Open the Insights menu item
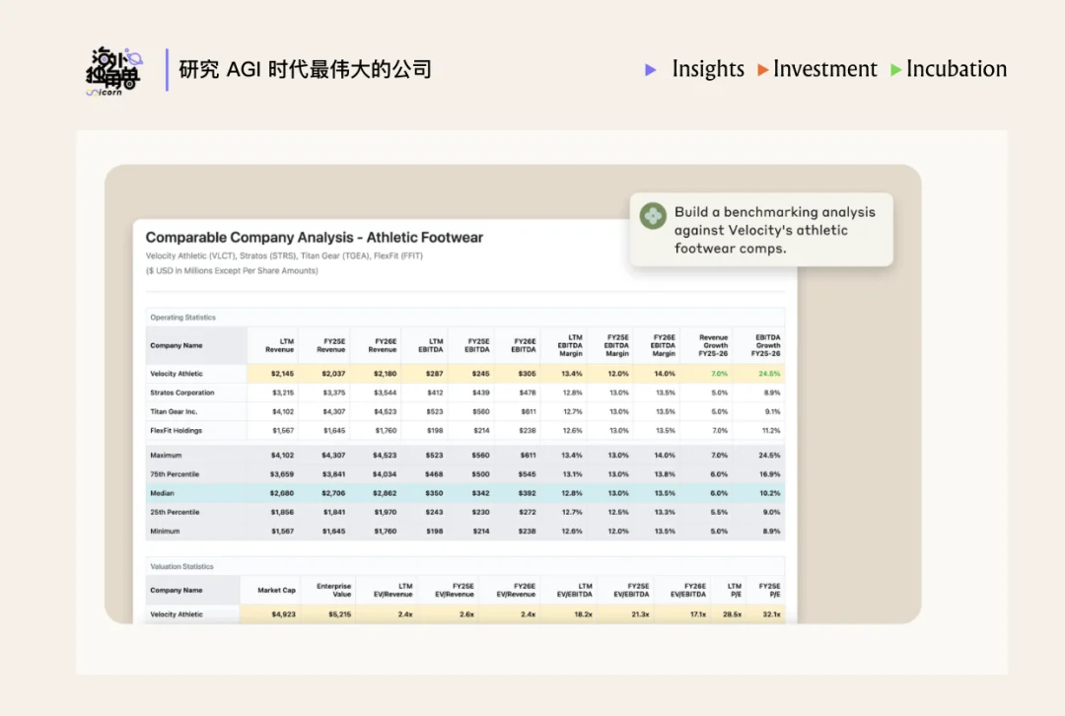1065x716 pixels. click(x=708, y=69)
